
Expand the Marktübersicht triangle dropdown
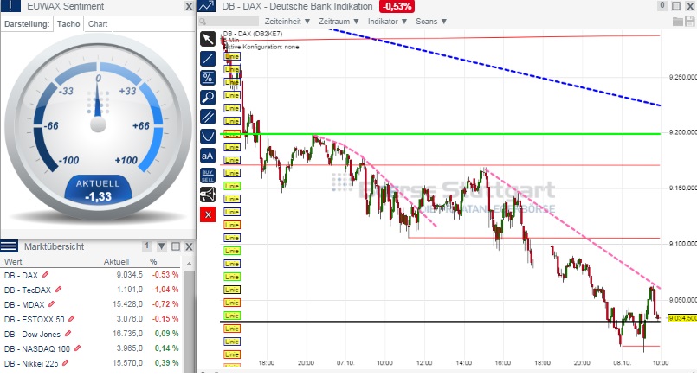click(x=162, y=246)
